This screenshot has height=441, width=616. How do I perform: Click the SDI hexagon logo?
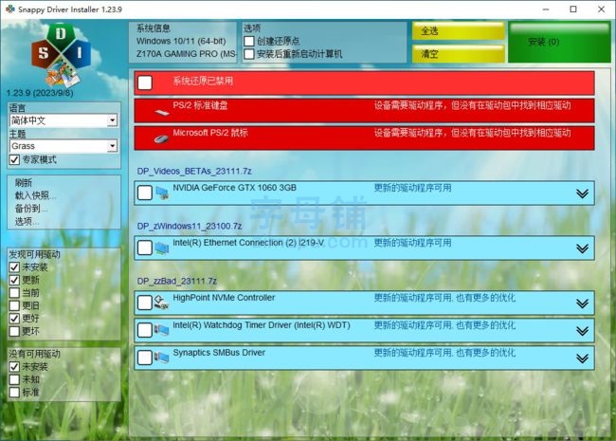pyautogui.click(x=61, y=55)
